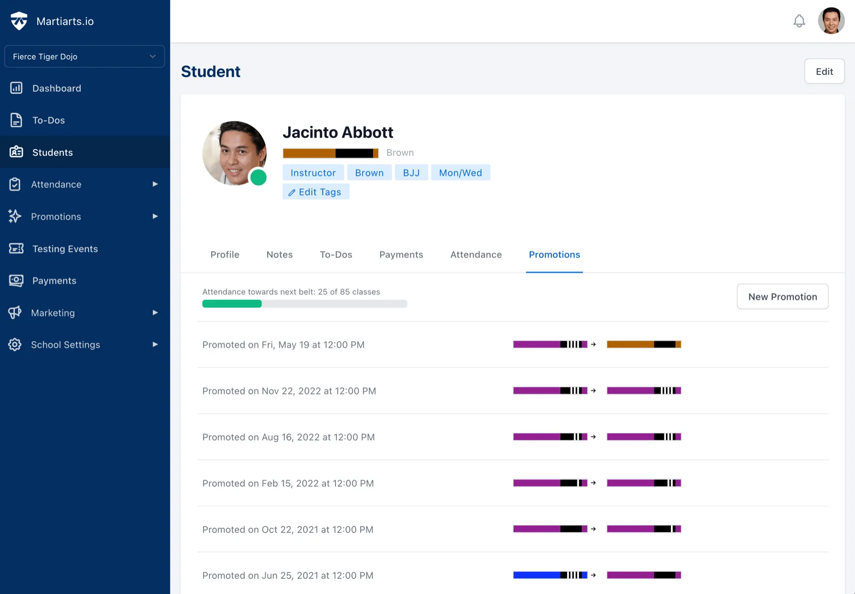Click the notification bell icon
Screen dimensions: 855x594
(799, 21)
